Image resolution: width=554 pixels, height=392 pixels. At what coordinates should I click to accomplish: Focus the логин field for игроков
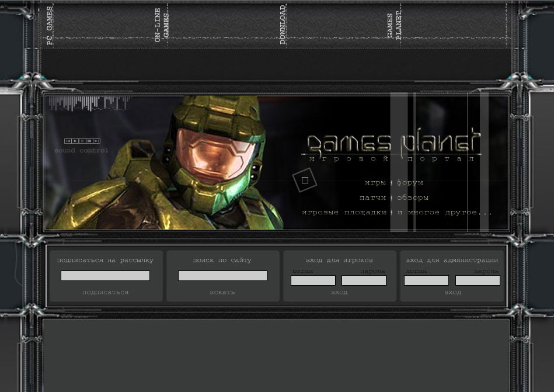313,280
